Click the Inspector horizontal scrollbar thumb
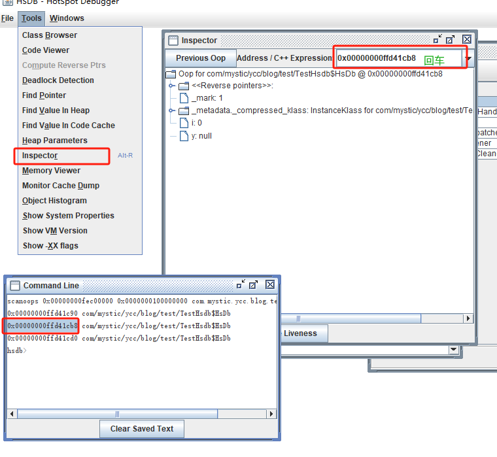This screenshot has width=497, height=457. click(x=351, y=318)
